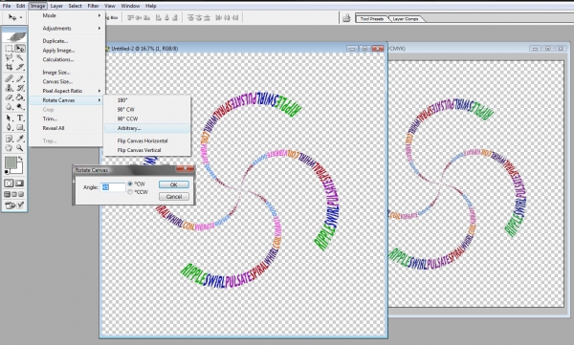574x345 pixels.
Task: Switch to Standard editing mode
Action: point(9,183)
